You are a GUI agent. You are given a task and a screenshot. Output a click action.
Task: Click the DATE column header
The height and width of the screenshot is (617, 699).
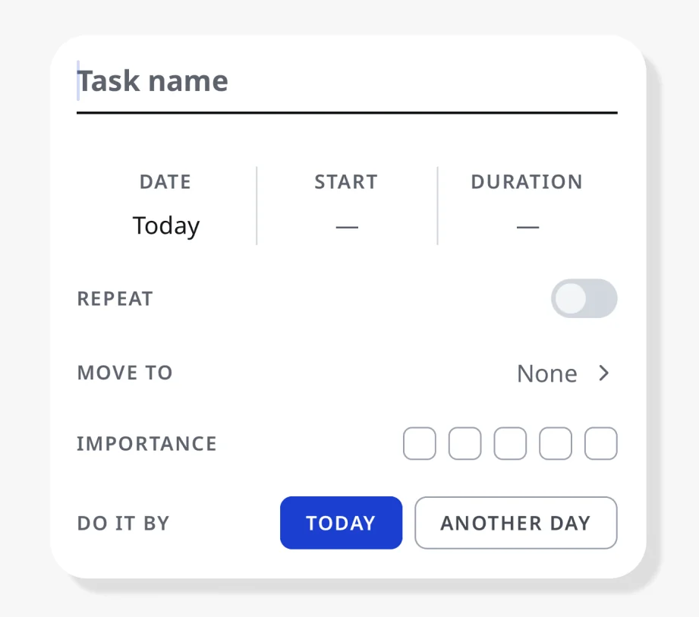coord(165,182)
